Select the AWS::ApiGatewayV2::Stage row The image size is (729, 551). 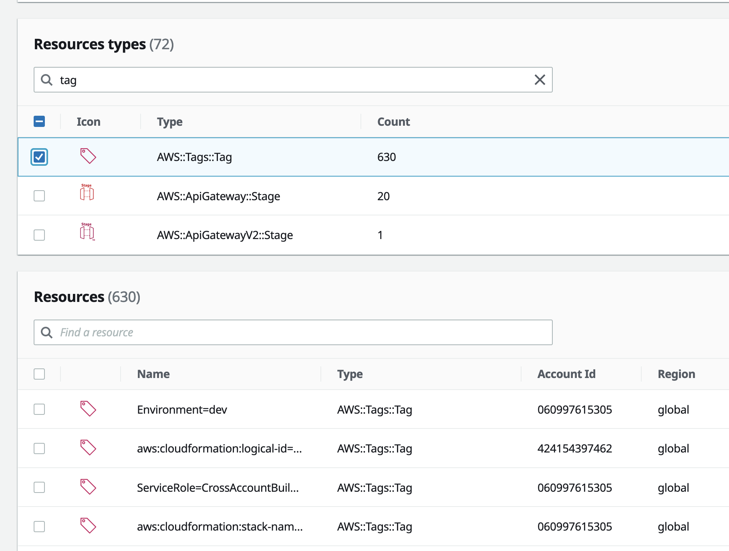tap(225, 235)
